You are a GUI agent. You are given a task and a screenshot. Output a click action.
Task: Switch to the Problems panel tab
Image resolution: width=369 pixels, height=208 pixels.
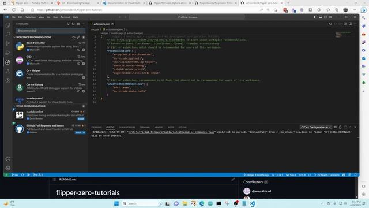(x=96, y=127)
